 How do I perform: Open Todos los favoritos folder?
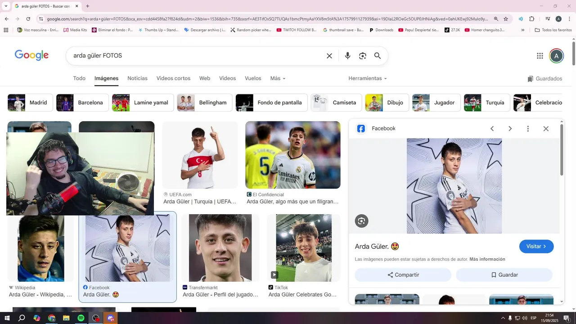pyautogui.click(x=553, y=30)
